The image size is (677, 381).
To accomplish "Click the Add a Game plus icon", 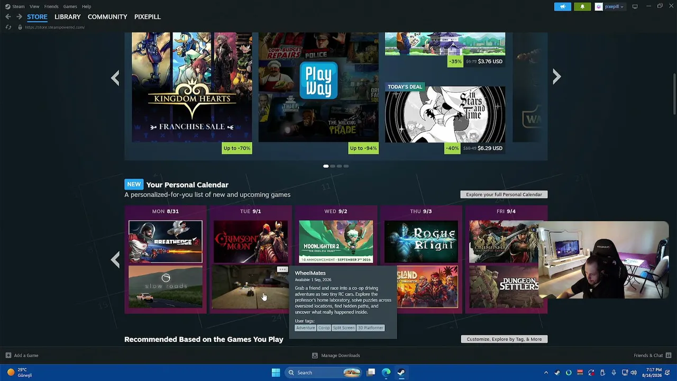I will pos(8,356).
